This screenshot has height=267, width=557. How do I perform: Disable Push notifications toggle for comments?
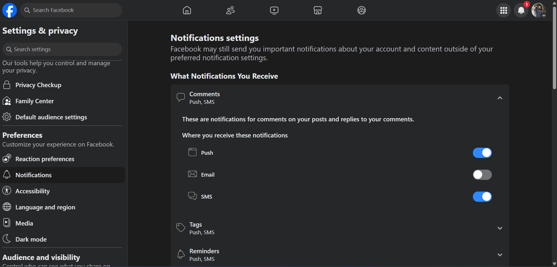coord(482,153)
